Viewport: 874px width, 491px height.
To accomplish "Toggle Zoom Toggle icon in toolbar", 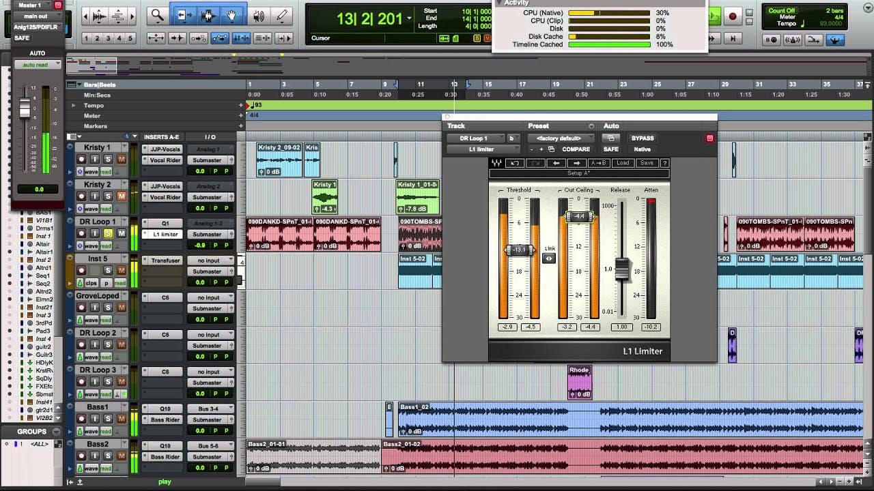I will (156, 38).
